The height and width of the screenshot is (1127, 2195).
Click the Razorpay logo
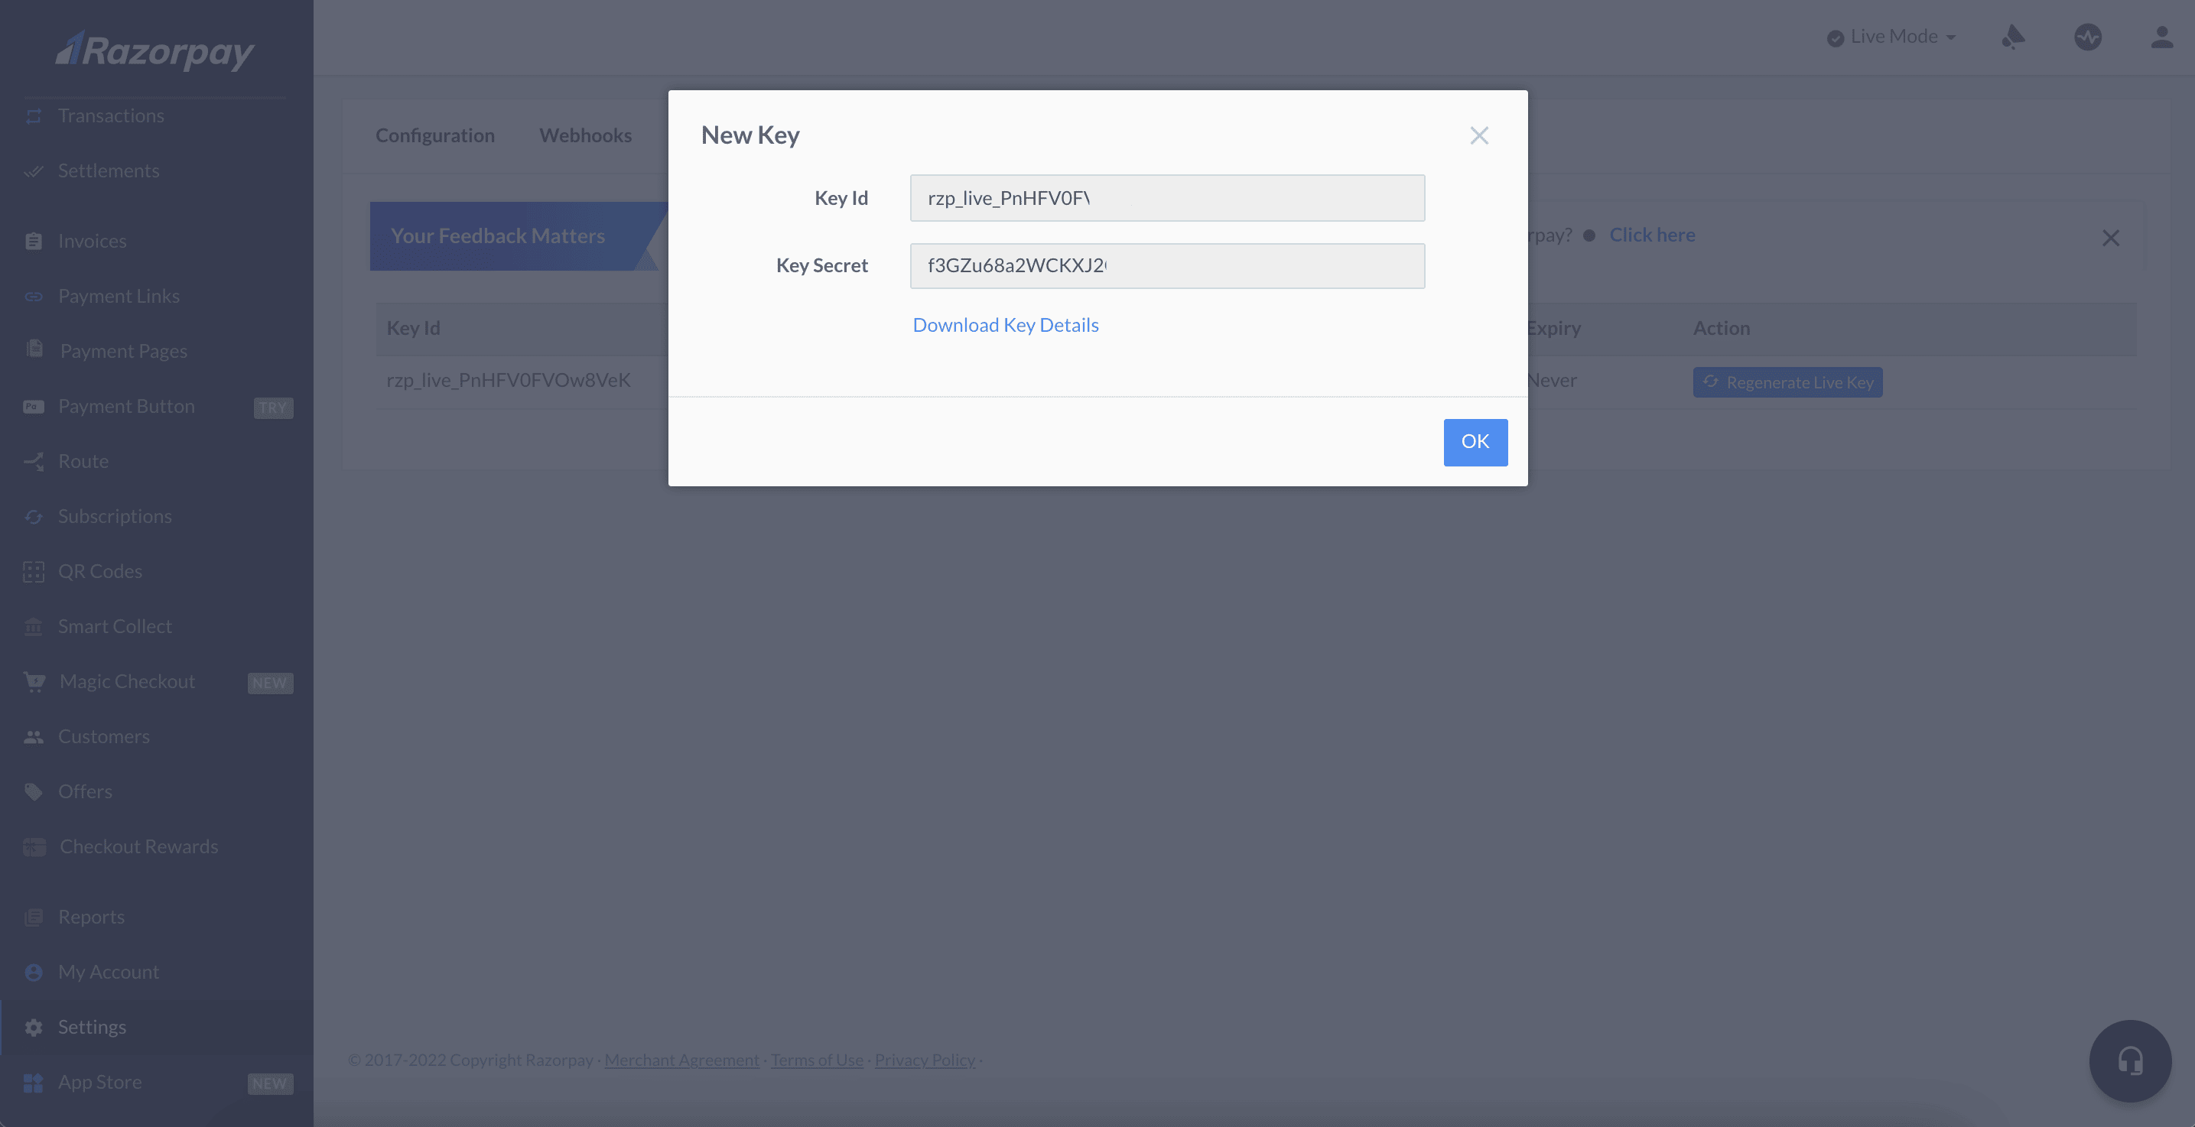pos(155,51)
